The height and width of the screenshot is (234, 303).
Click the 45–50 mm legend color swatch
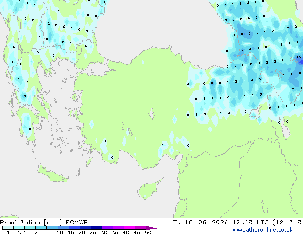coord(141,228)
